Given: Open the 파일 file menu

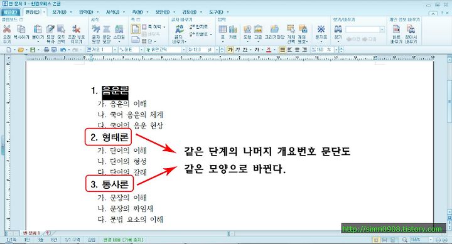Looking at the screenshot, I should coord(11,12).
